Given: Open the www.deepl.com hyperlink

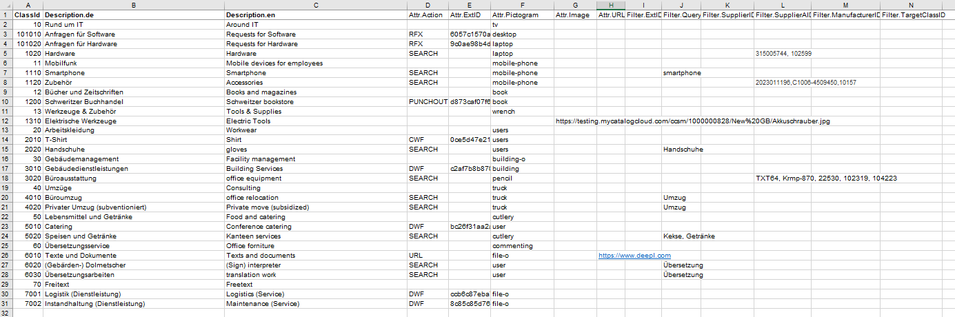Looking at the screenshot, I should click(x=625, y=256).
